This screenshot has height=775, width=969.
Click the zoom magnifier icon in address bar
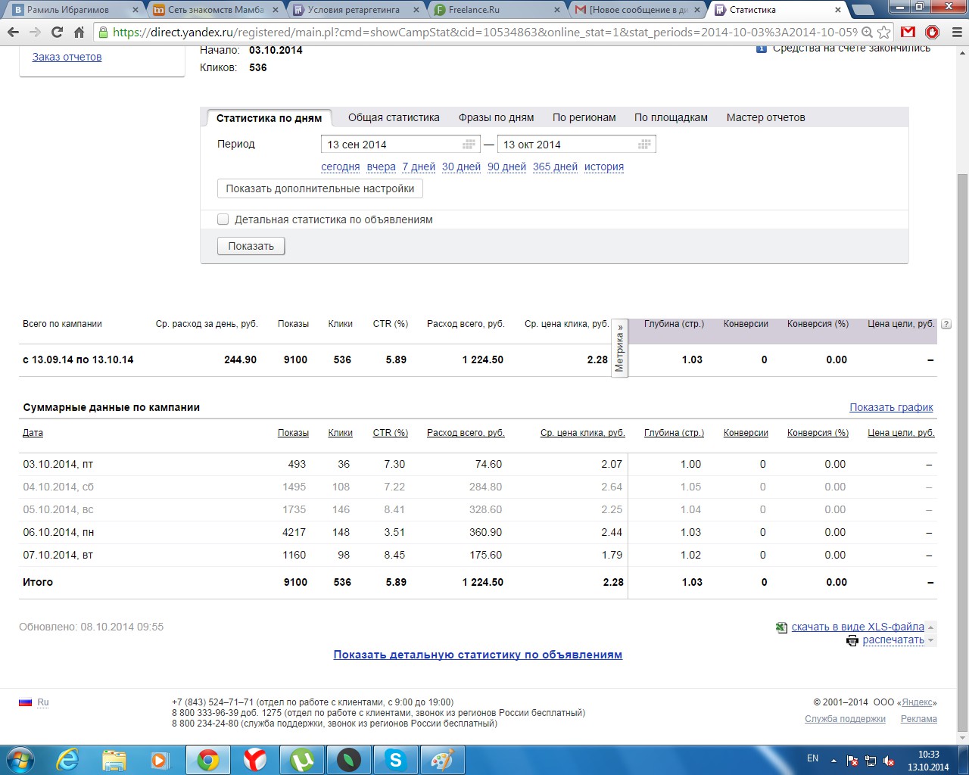tap(867, 33)
